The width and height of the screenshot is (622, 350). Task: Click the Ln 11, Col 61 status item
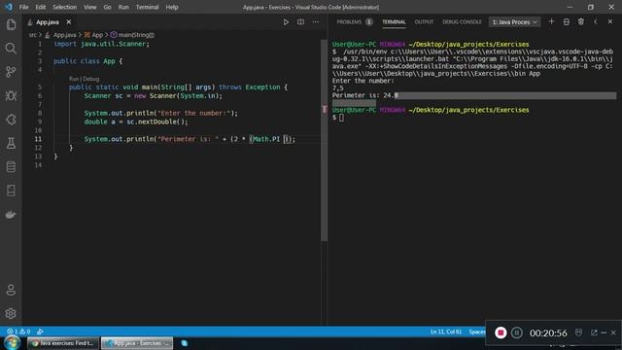446,332
